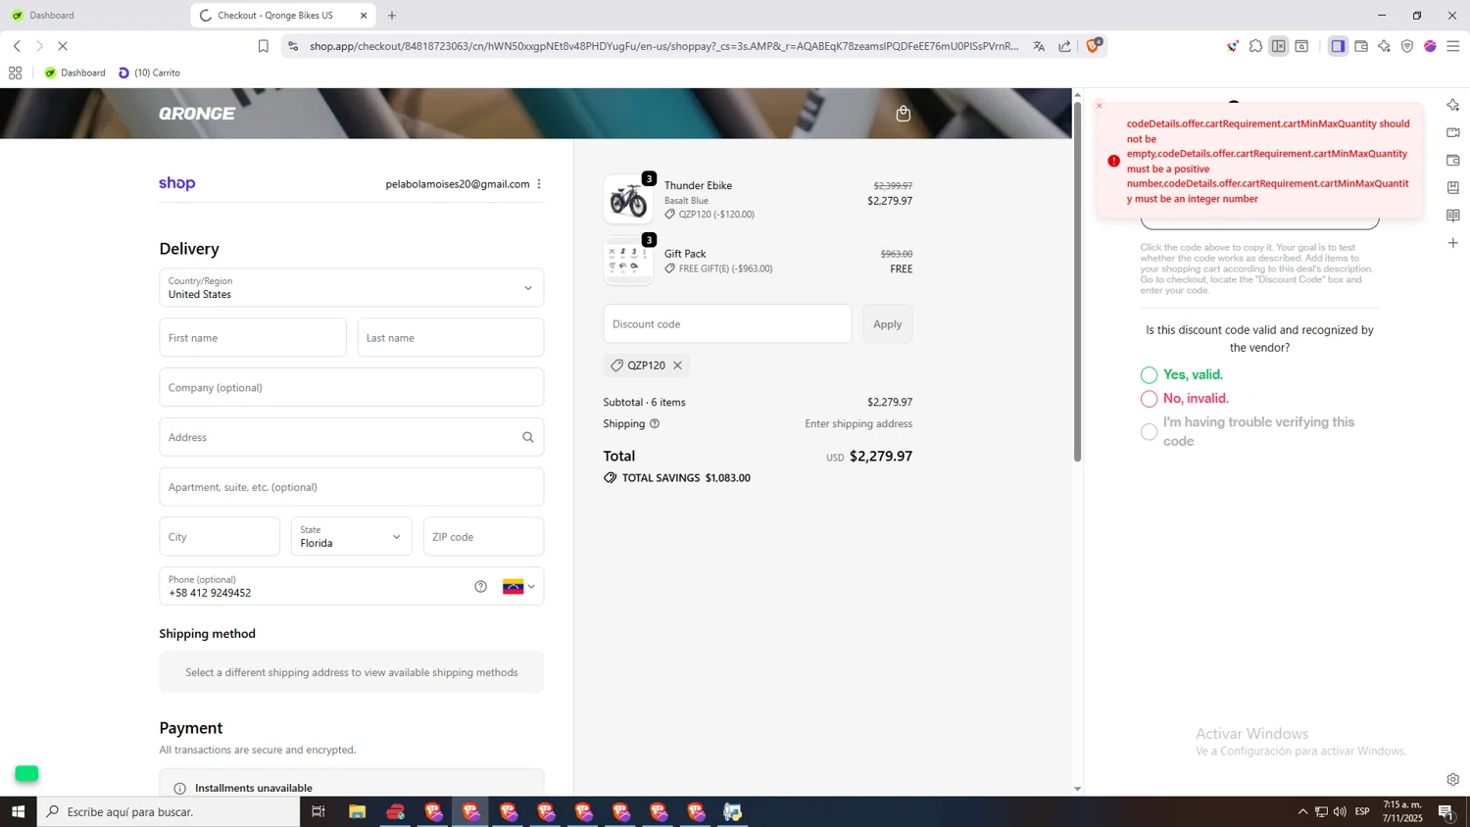Dismiss the red error notification
The height and width of the screenshot is (827, 1470).
[1100, 106]
